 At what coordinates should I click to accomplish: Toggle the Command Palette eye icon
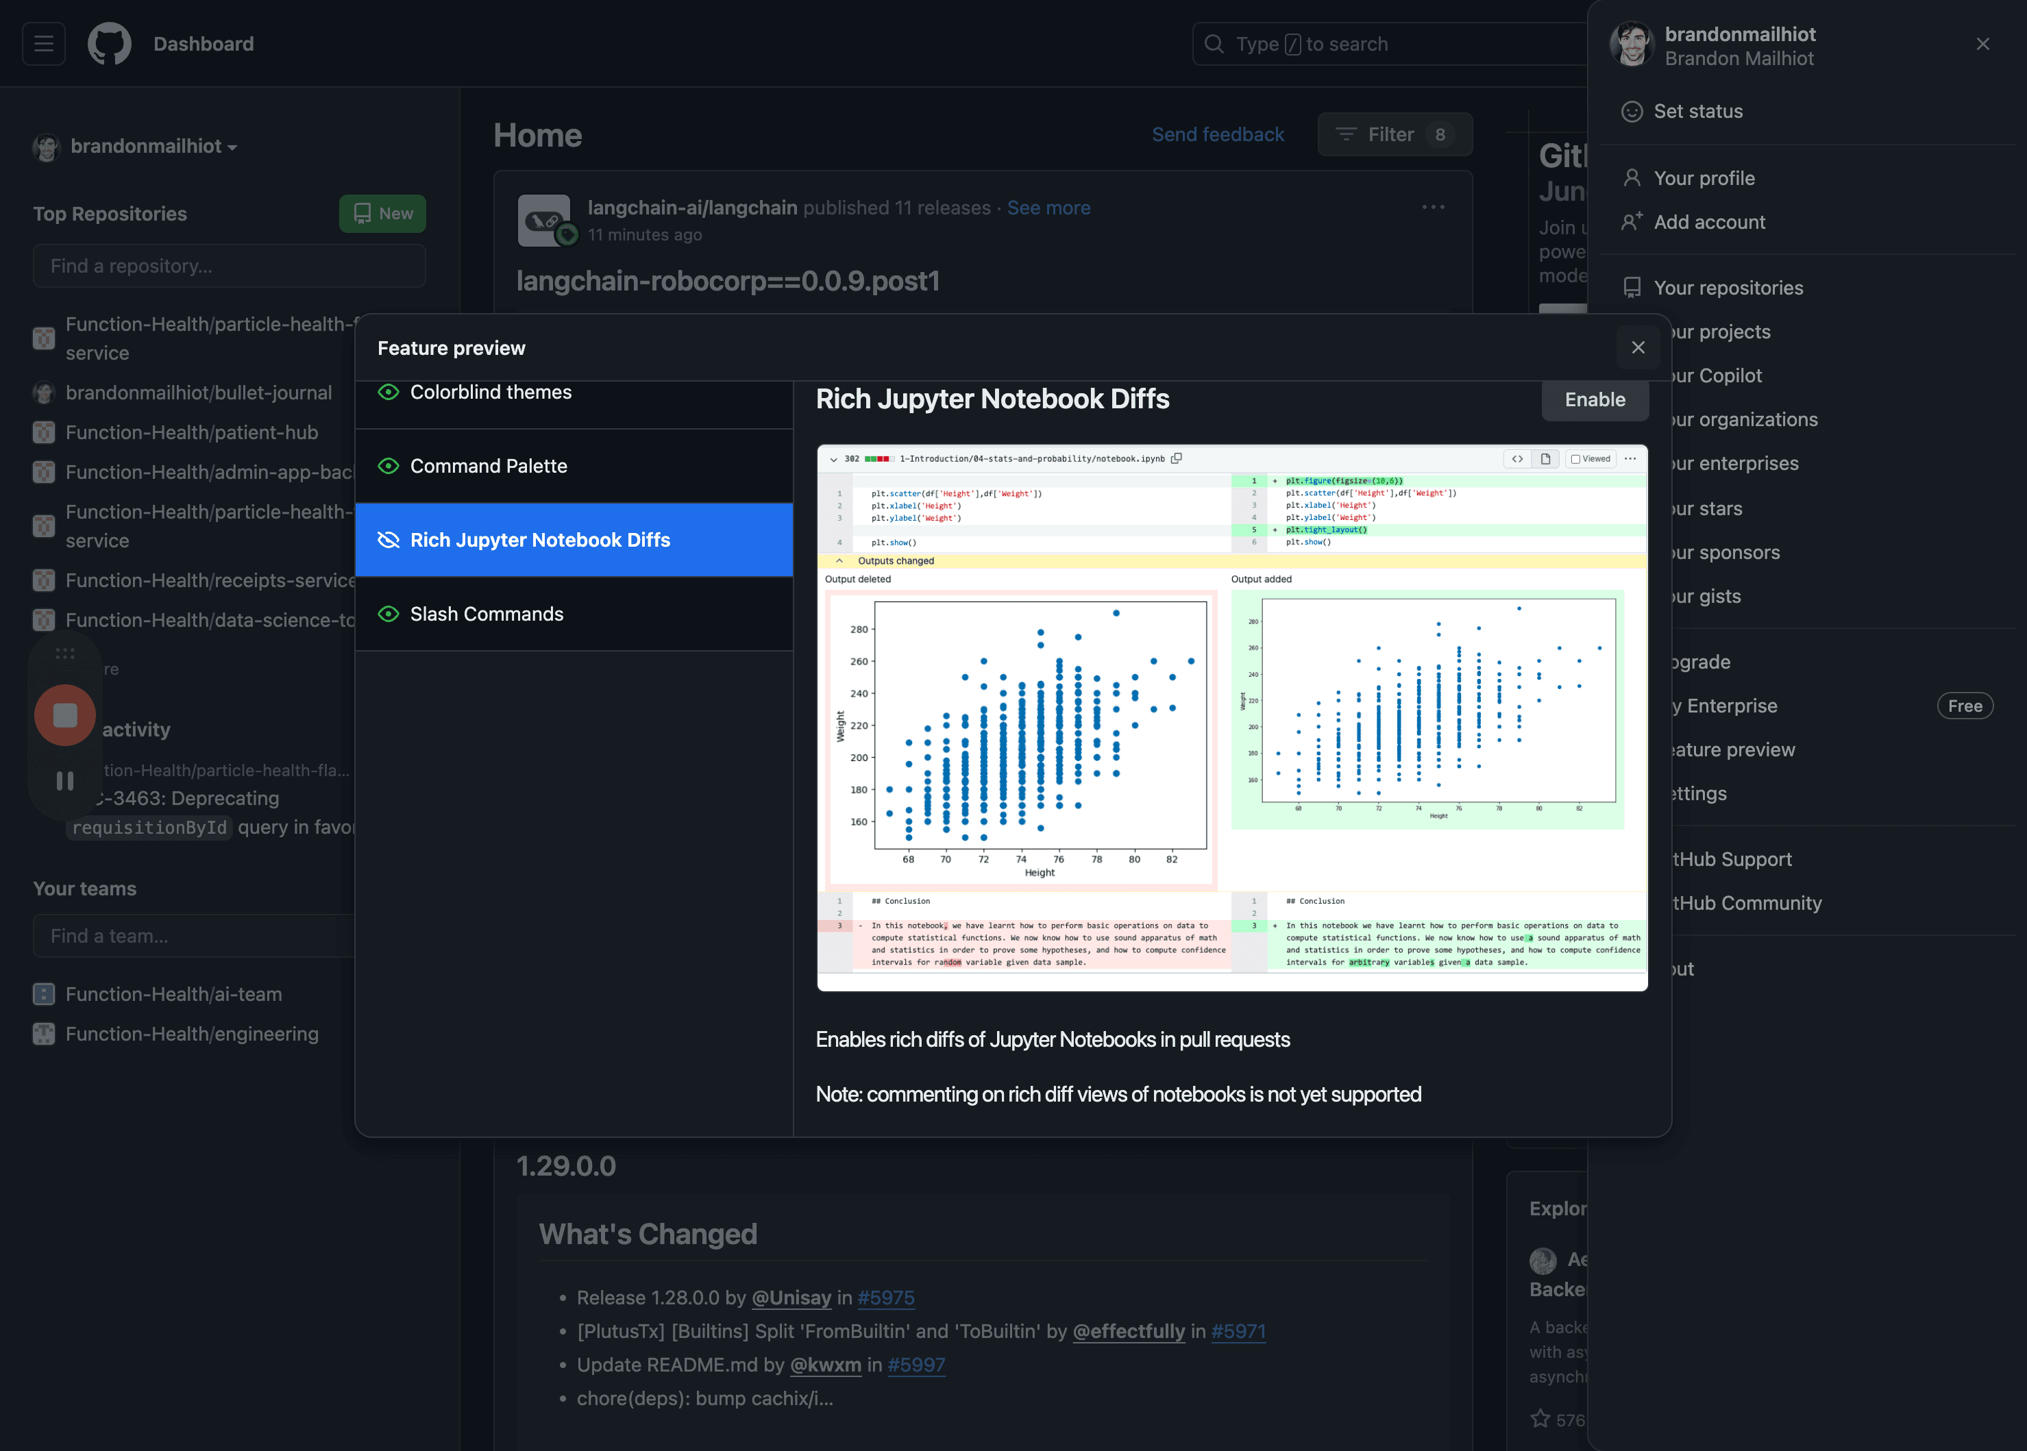coord(388,467)
